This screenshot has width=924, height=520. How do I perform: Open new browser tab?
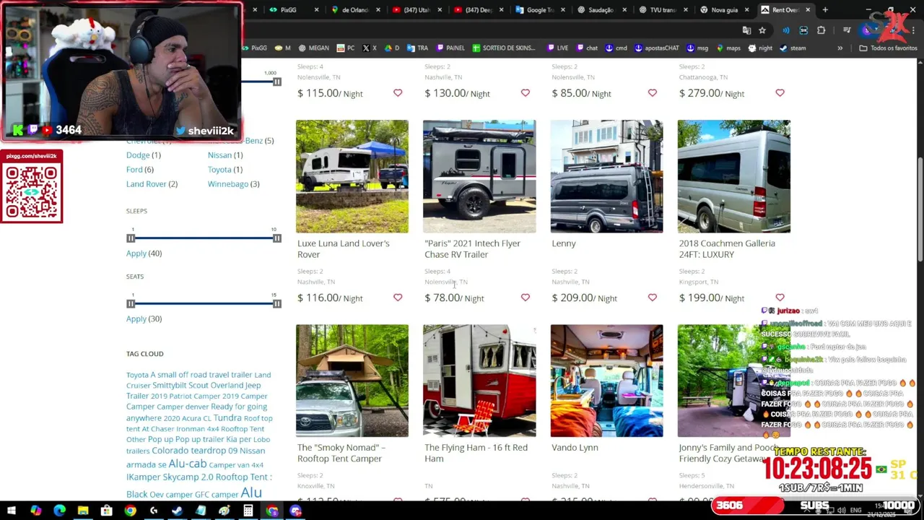824,9
